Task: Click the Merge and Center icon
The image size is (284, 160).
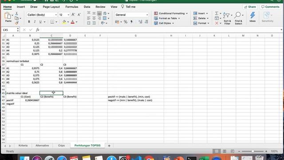Action: point(105,18)
